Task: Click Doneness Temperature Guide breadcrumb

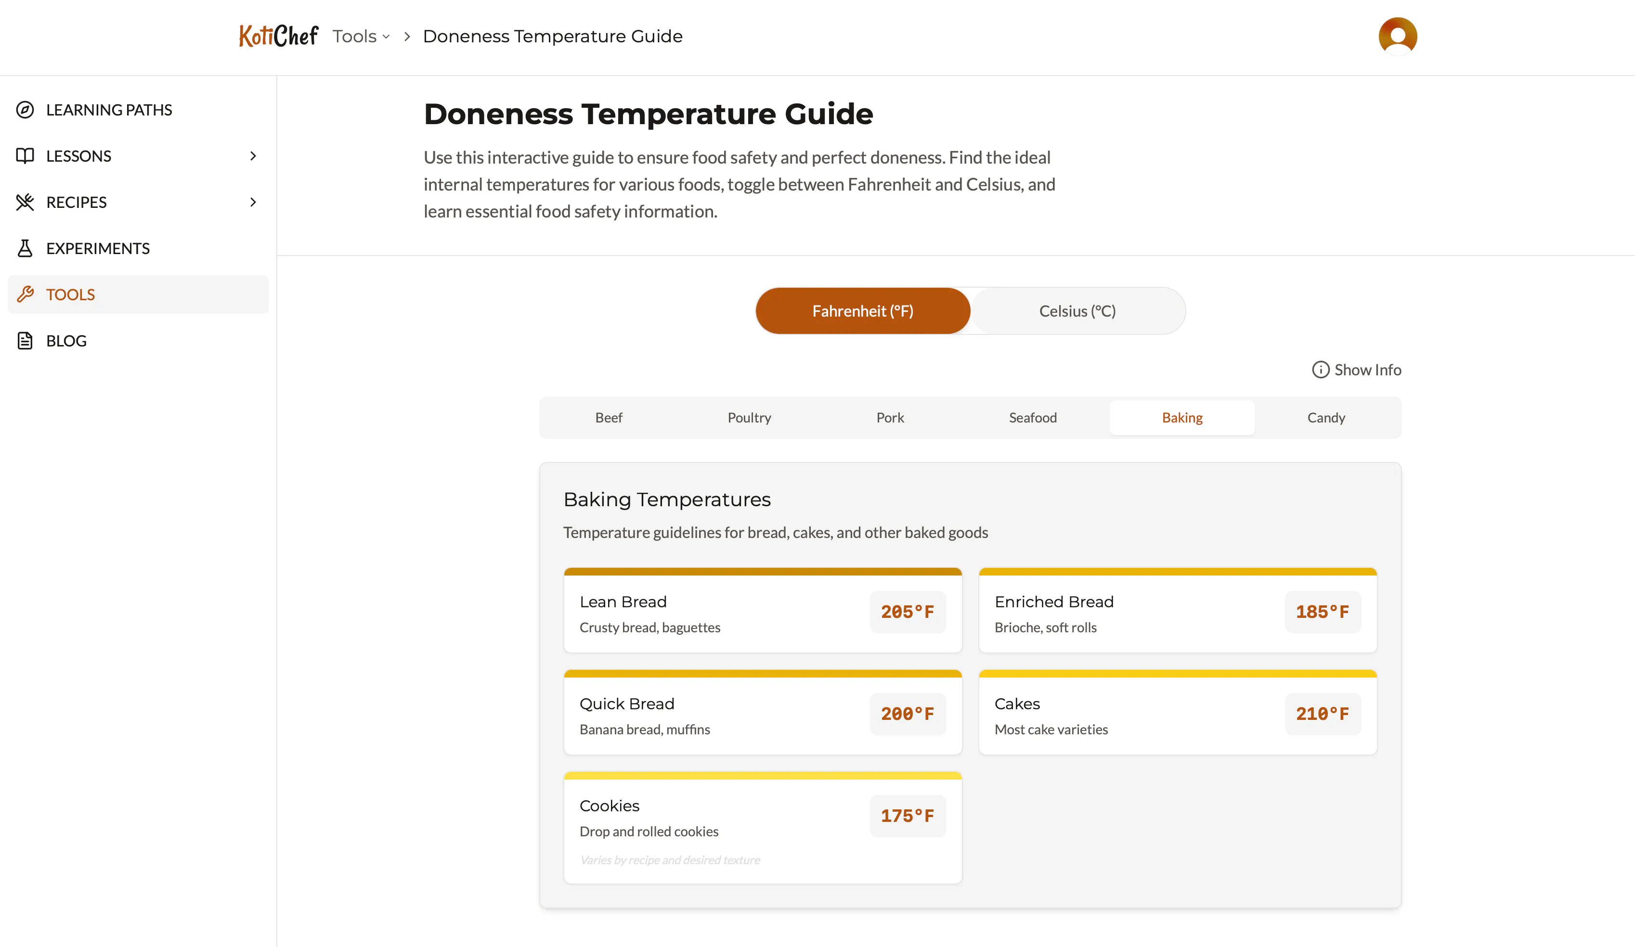Action: coord(552,36)
